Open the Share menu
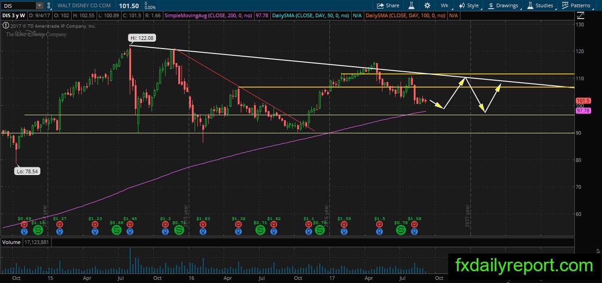Viewport: 602px width, 283px height. (x=388, y=5)
